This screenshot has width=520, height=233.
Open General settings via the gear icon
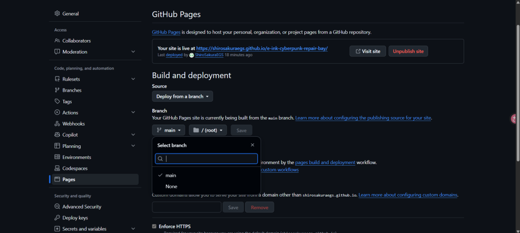[x=57, y=14]
